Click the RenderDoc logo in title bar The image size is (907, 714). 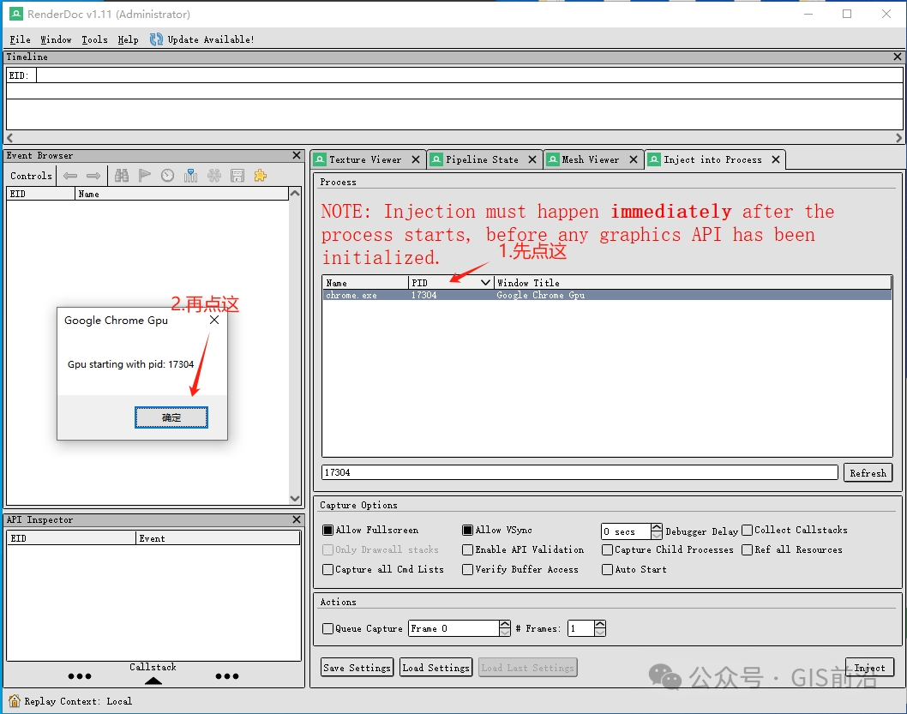(x=16, y=14)
